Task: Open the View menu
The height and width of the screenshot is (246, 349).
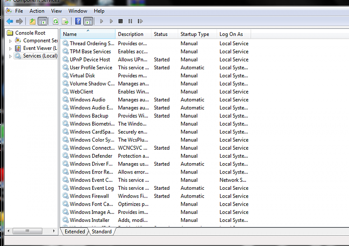Action: 56,11
